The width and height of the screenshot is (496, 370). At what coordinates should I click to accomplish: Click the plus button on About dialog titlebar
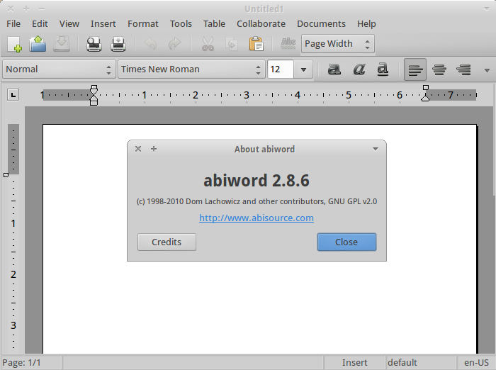[x=154, y=149]
